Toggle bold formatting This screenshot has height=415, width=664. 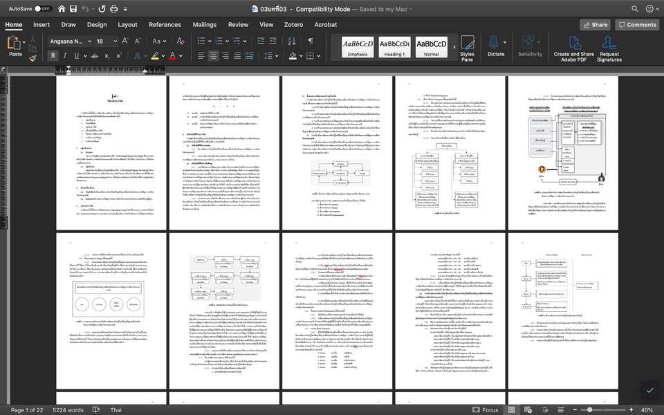click(53, 55)
